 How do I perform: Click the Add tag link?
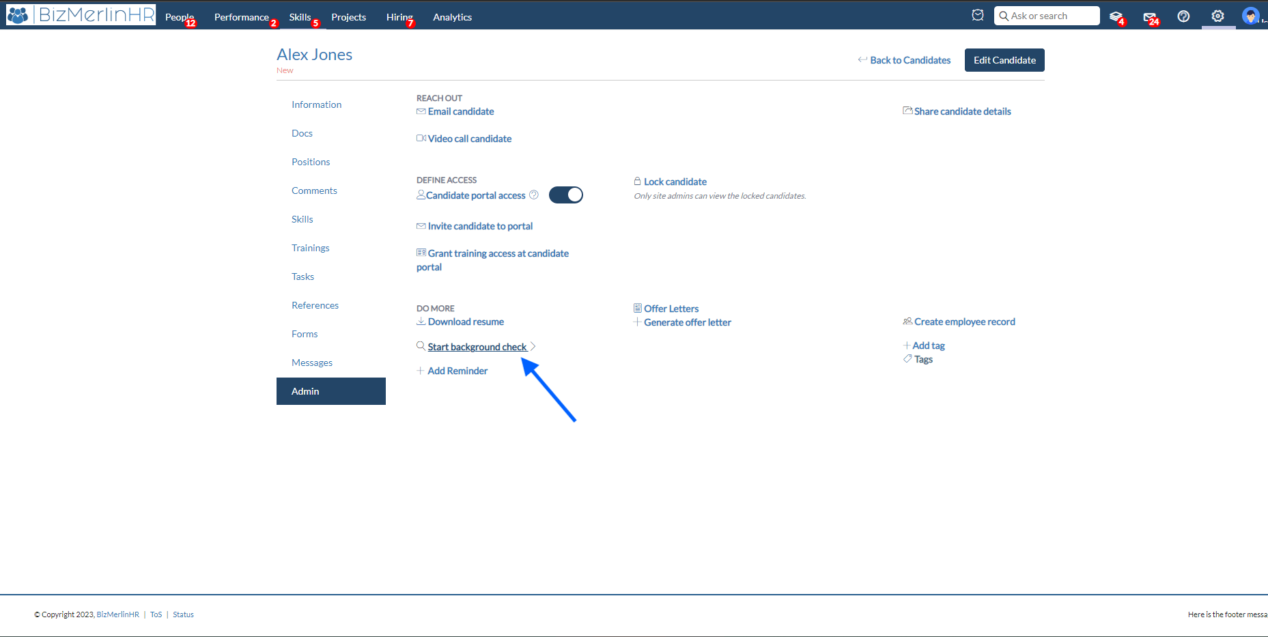(929, 345)
